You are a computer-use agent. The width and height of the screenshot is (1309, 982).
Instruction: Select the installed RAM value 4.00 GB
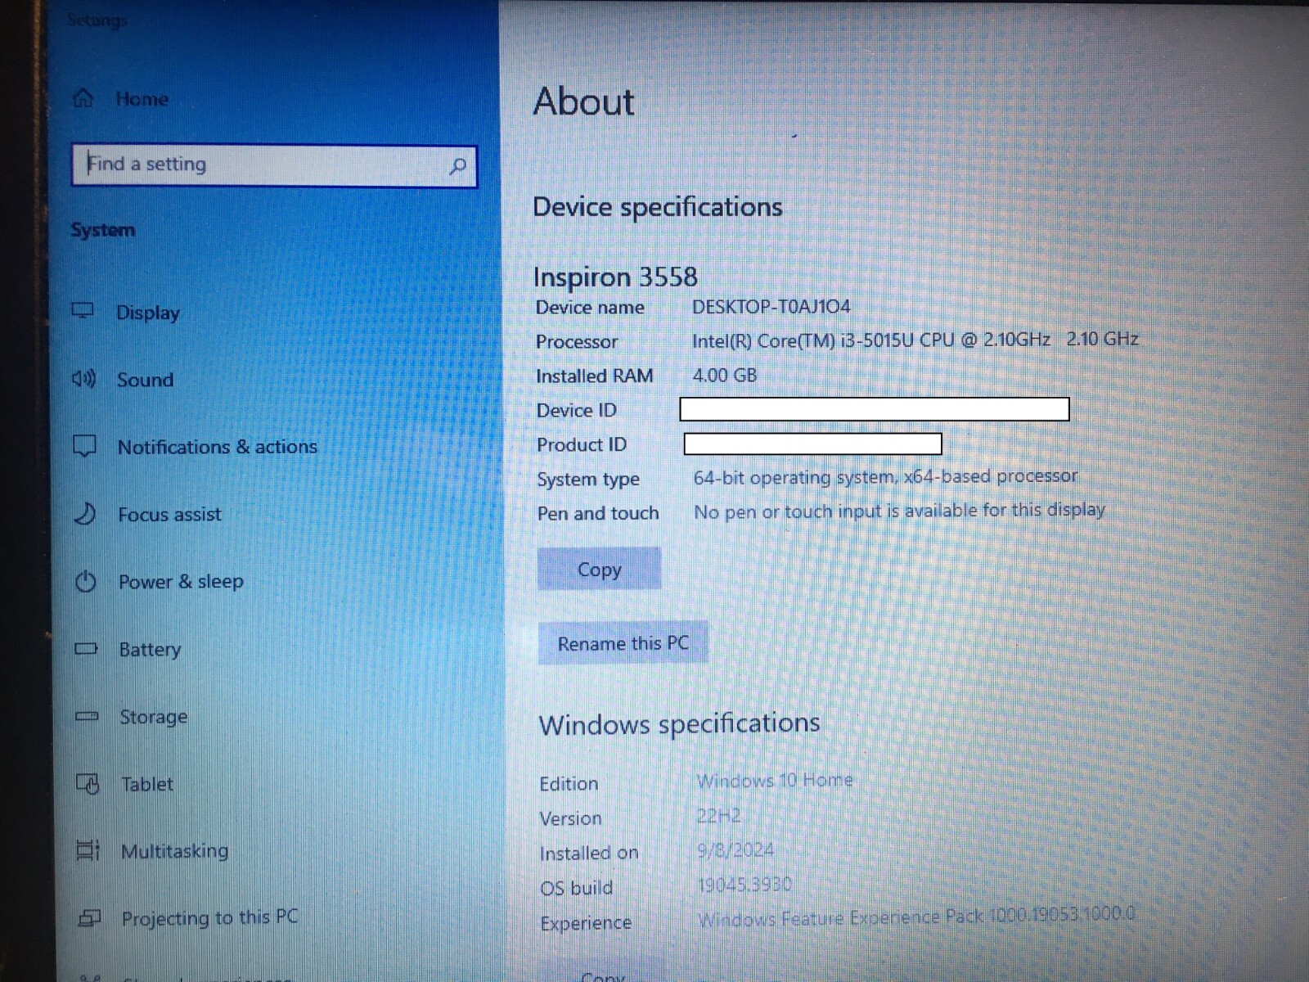point(725,376)
